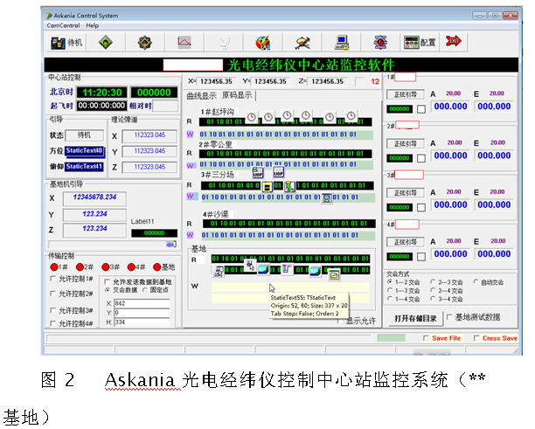Screen dimensions: 535x429
Task: Click the 待机 standby toolbar button
Action: click(66, 41)
